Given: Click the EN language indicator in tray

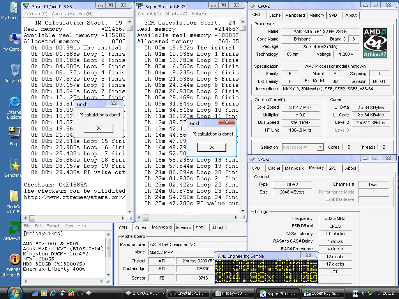Looking at the screenshot, I should click(x=355, y=294).
